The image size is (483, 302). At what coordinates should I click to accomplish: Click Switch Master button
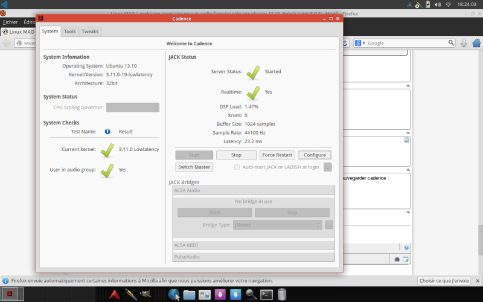pyautogui.click(x=194, y=167)
